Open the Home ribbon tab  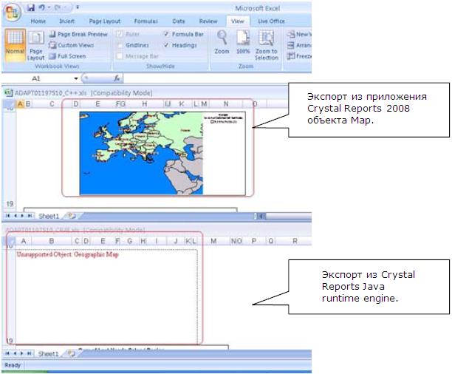[38, 21]
